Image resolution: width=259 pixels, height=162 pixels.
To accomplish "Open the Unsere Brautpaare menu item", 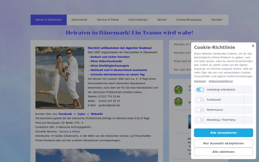I will pos(189,20).
